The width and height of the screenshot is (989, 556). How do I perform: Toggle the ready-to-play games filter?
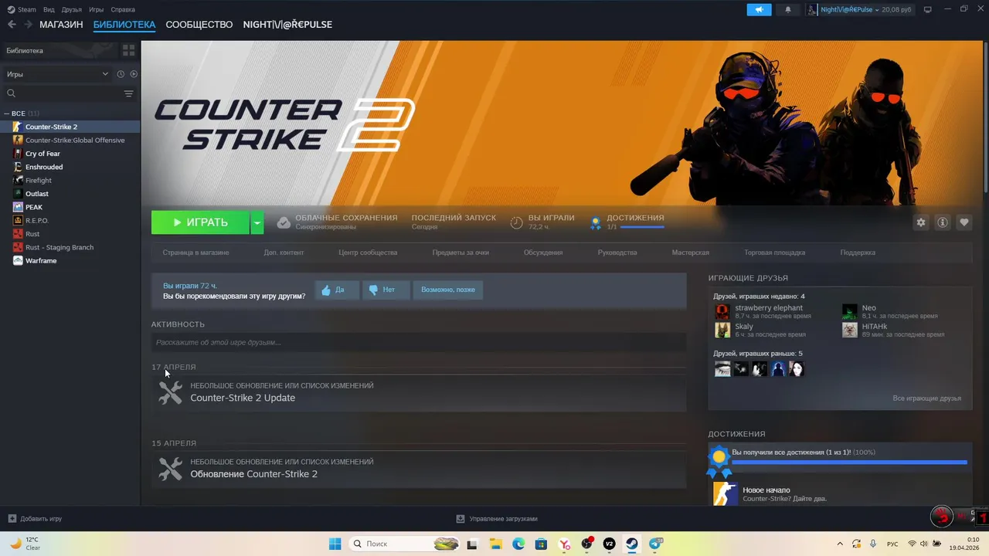pyautogui.click(x=134, y=74)
